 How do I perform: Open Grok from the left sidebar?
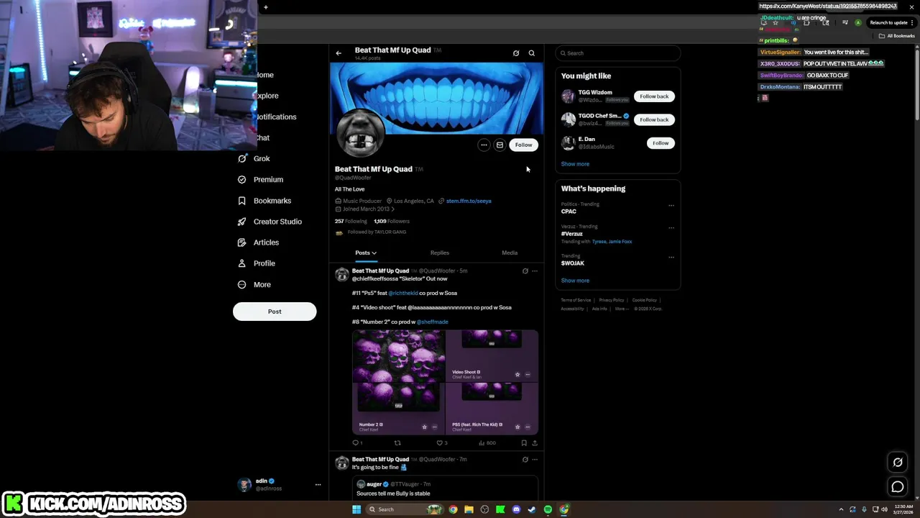(254, 158)
